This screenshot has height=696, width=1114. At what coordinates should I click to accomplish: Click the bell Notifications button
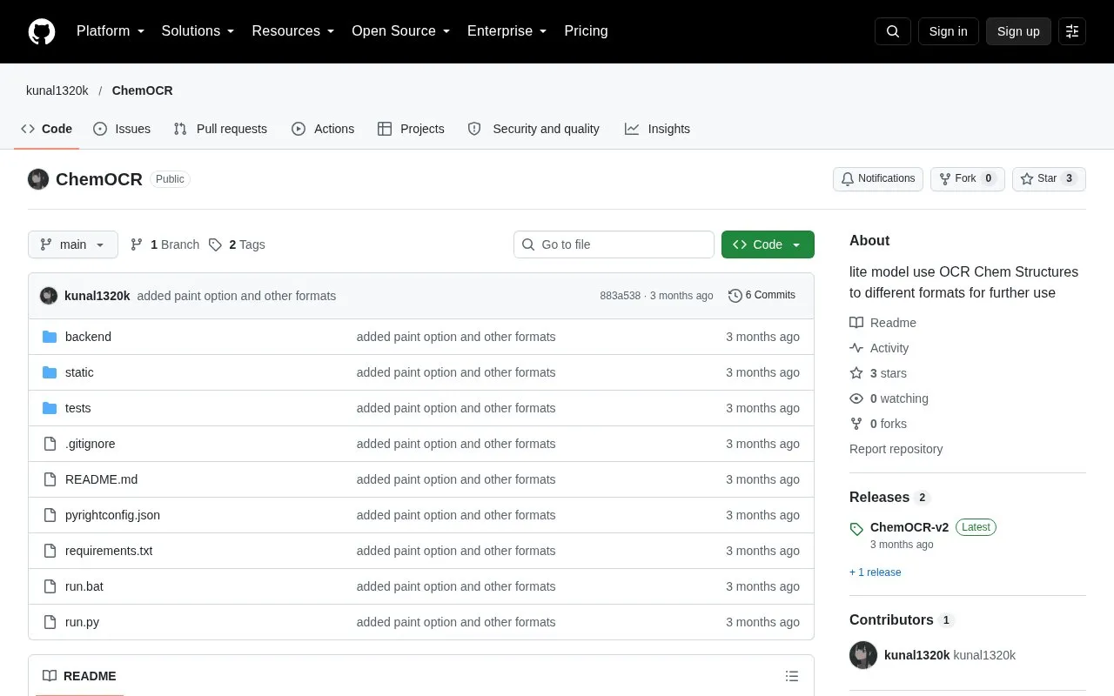[878, 178]
